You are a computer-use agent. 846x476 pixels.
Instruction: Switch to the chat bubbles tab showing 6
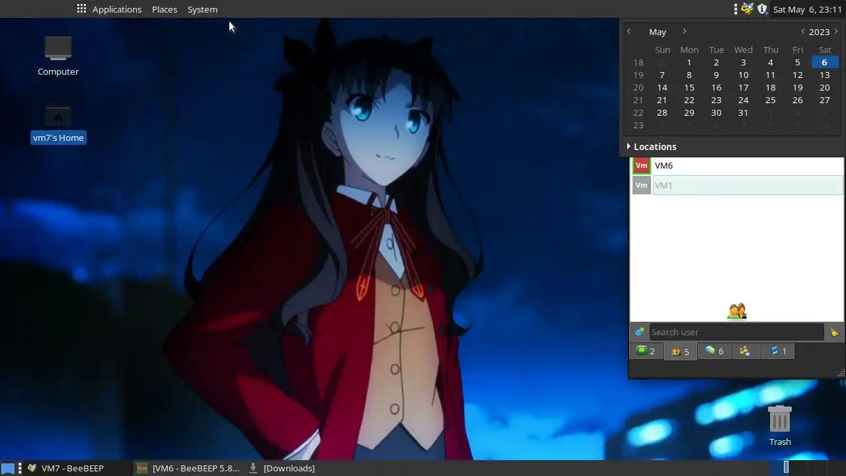[714, 351]
